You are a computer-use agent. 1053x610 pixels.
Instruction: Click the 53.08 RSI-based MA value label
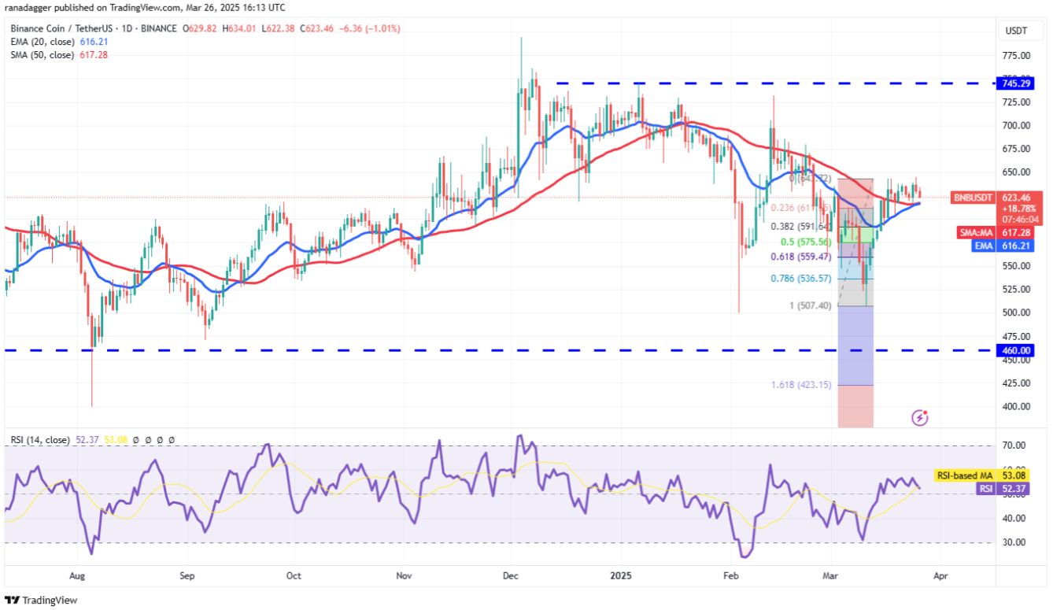1012,475
